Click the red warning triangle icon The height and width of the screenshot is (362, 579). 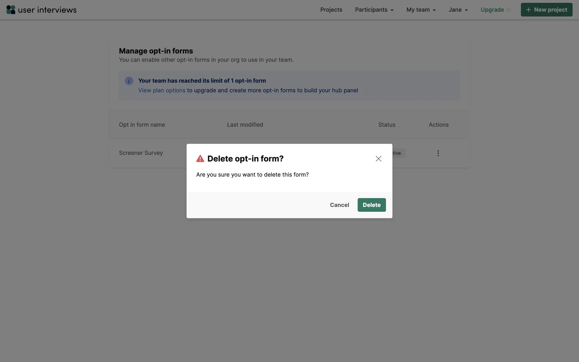point(200,159)
